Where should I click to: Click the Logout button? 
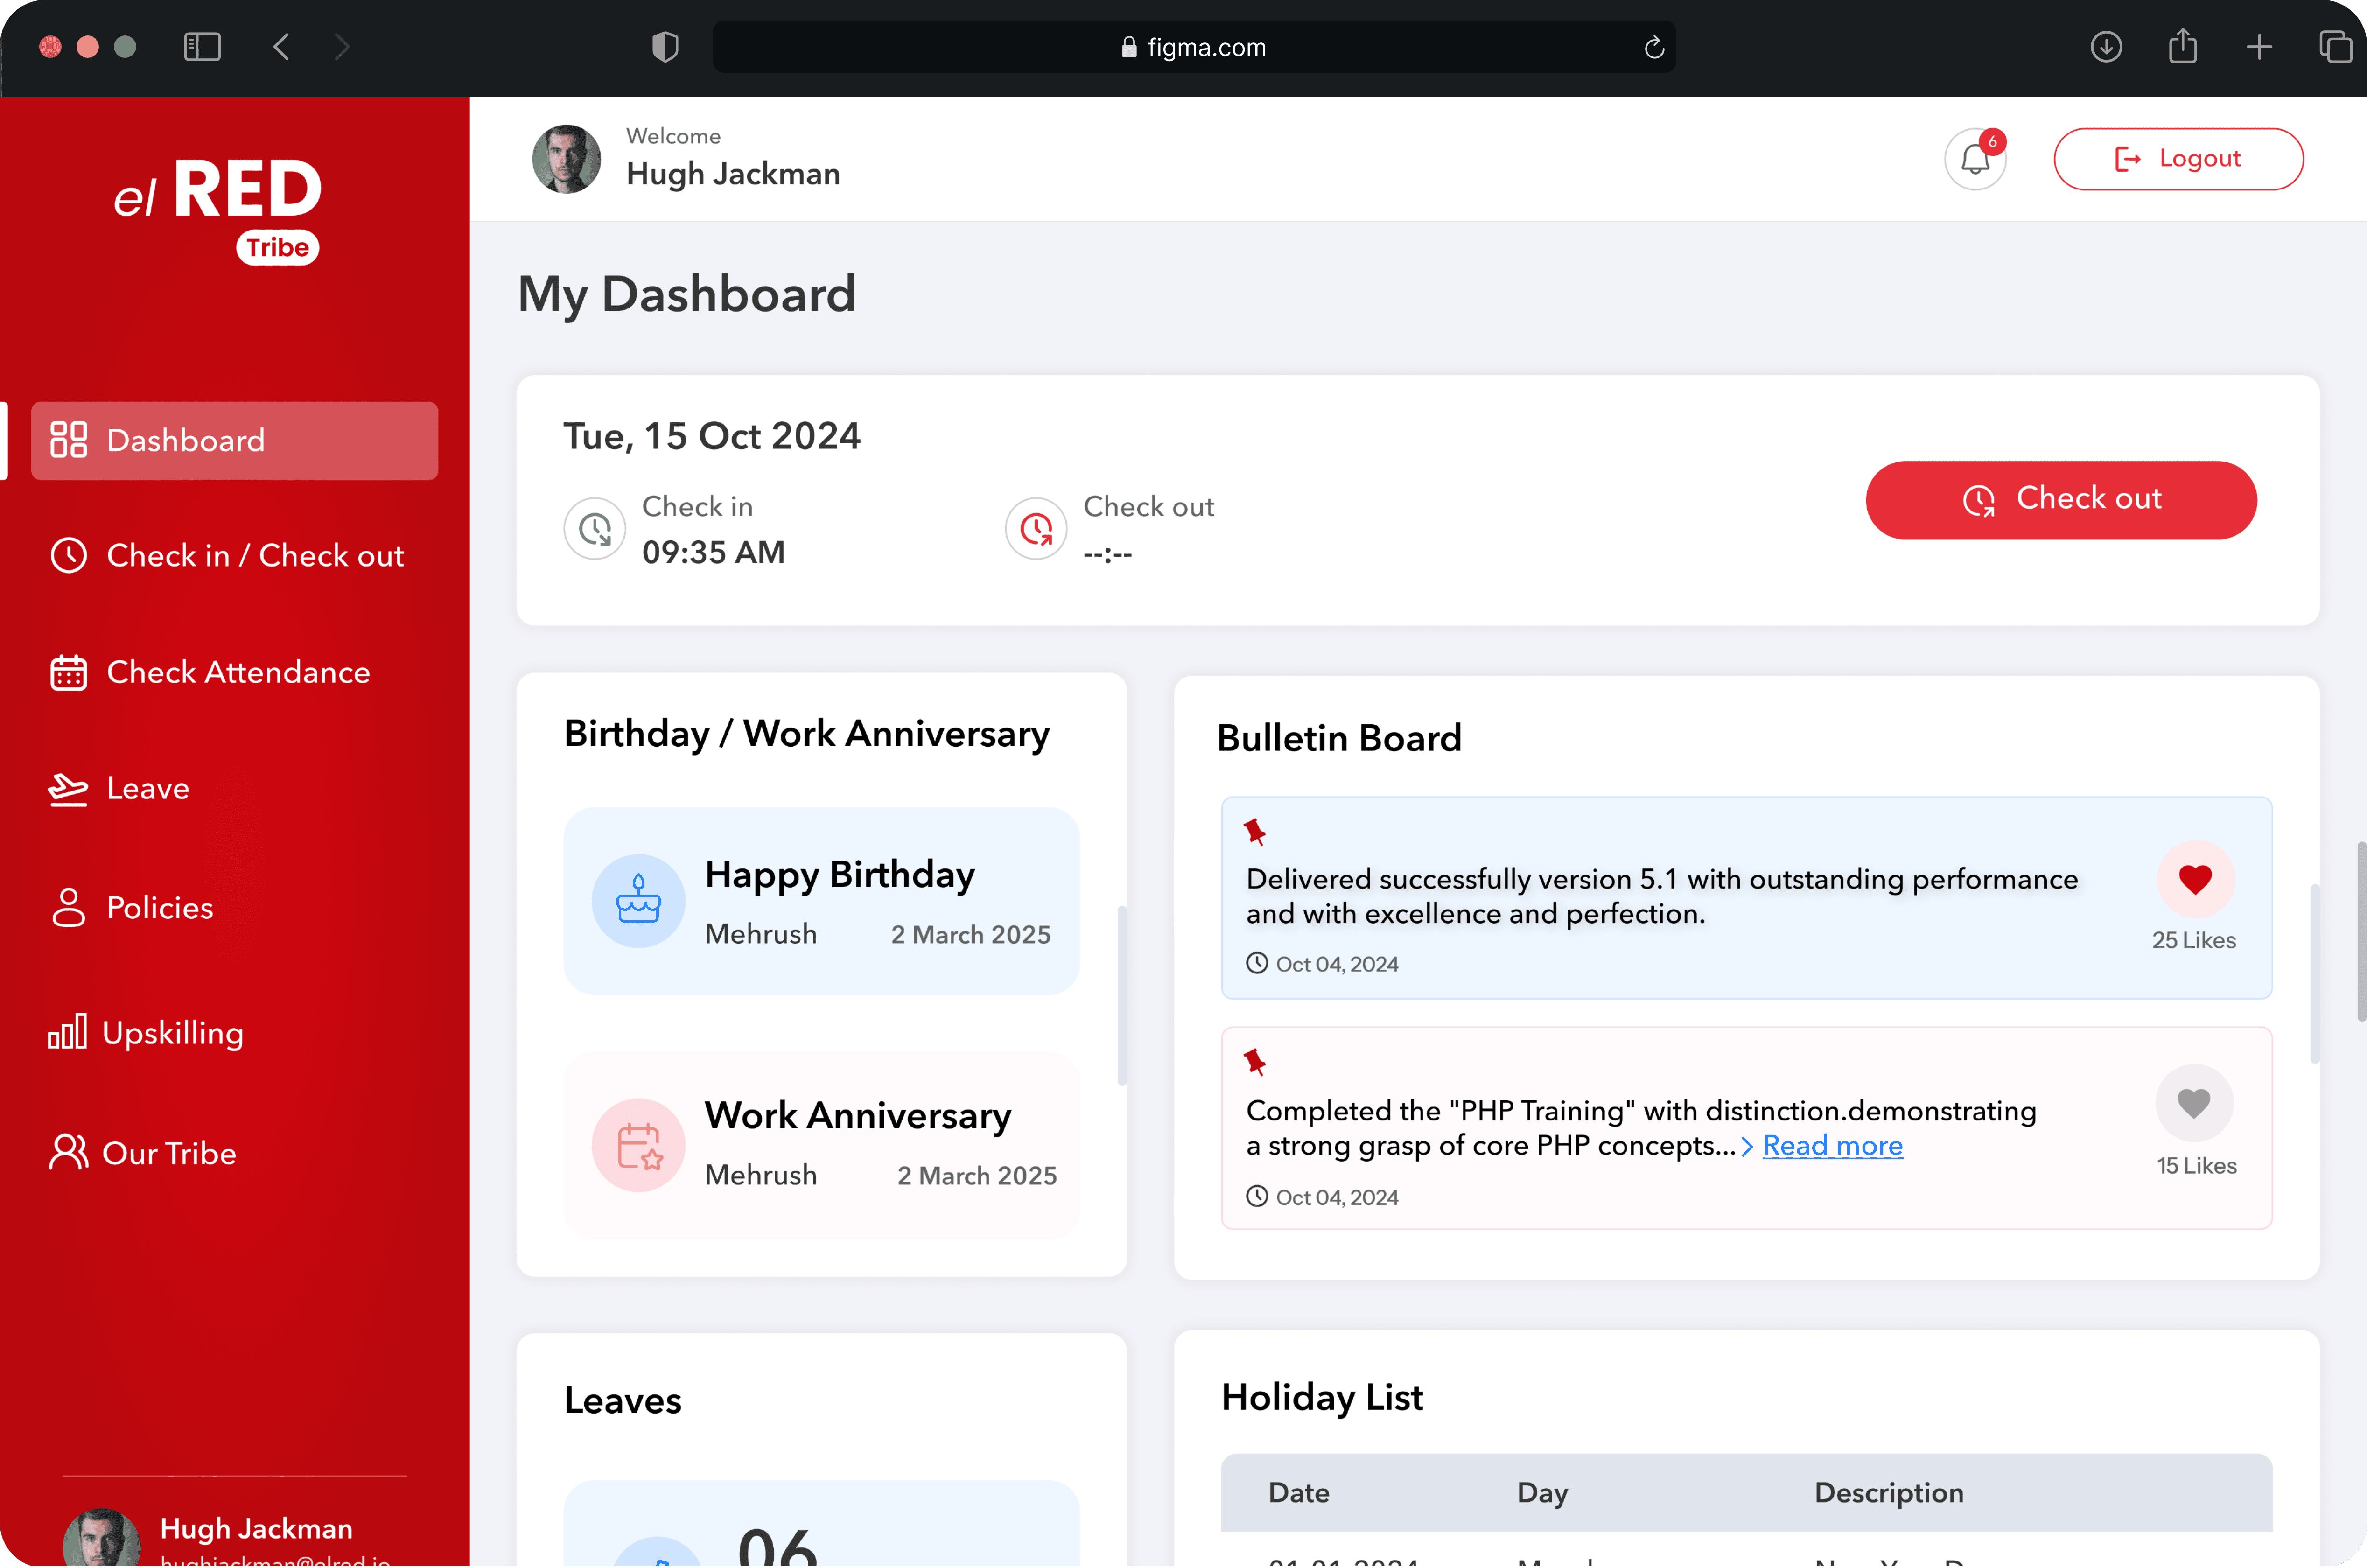click(2178, 159)
